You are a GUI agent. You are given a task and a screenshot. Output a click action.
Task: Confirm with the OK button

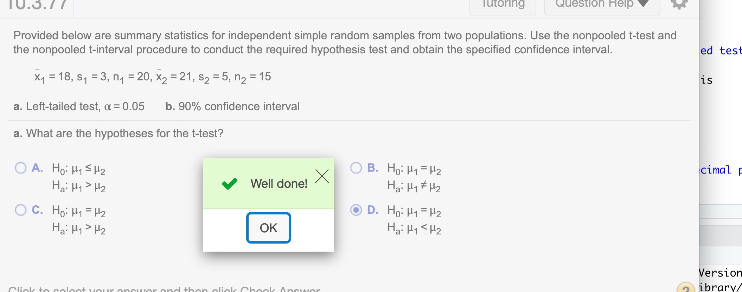point(269,228)
